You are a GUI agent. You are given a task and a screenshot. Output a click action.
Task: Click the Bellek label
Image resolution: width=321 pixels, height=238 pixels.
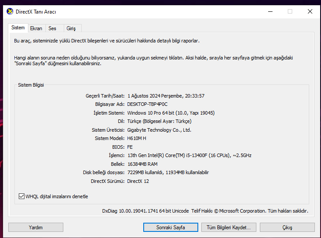(x=118, y=164)
